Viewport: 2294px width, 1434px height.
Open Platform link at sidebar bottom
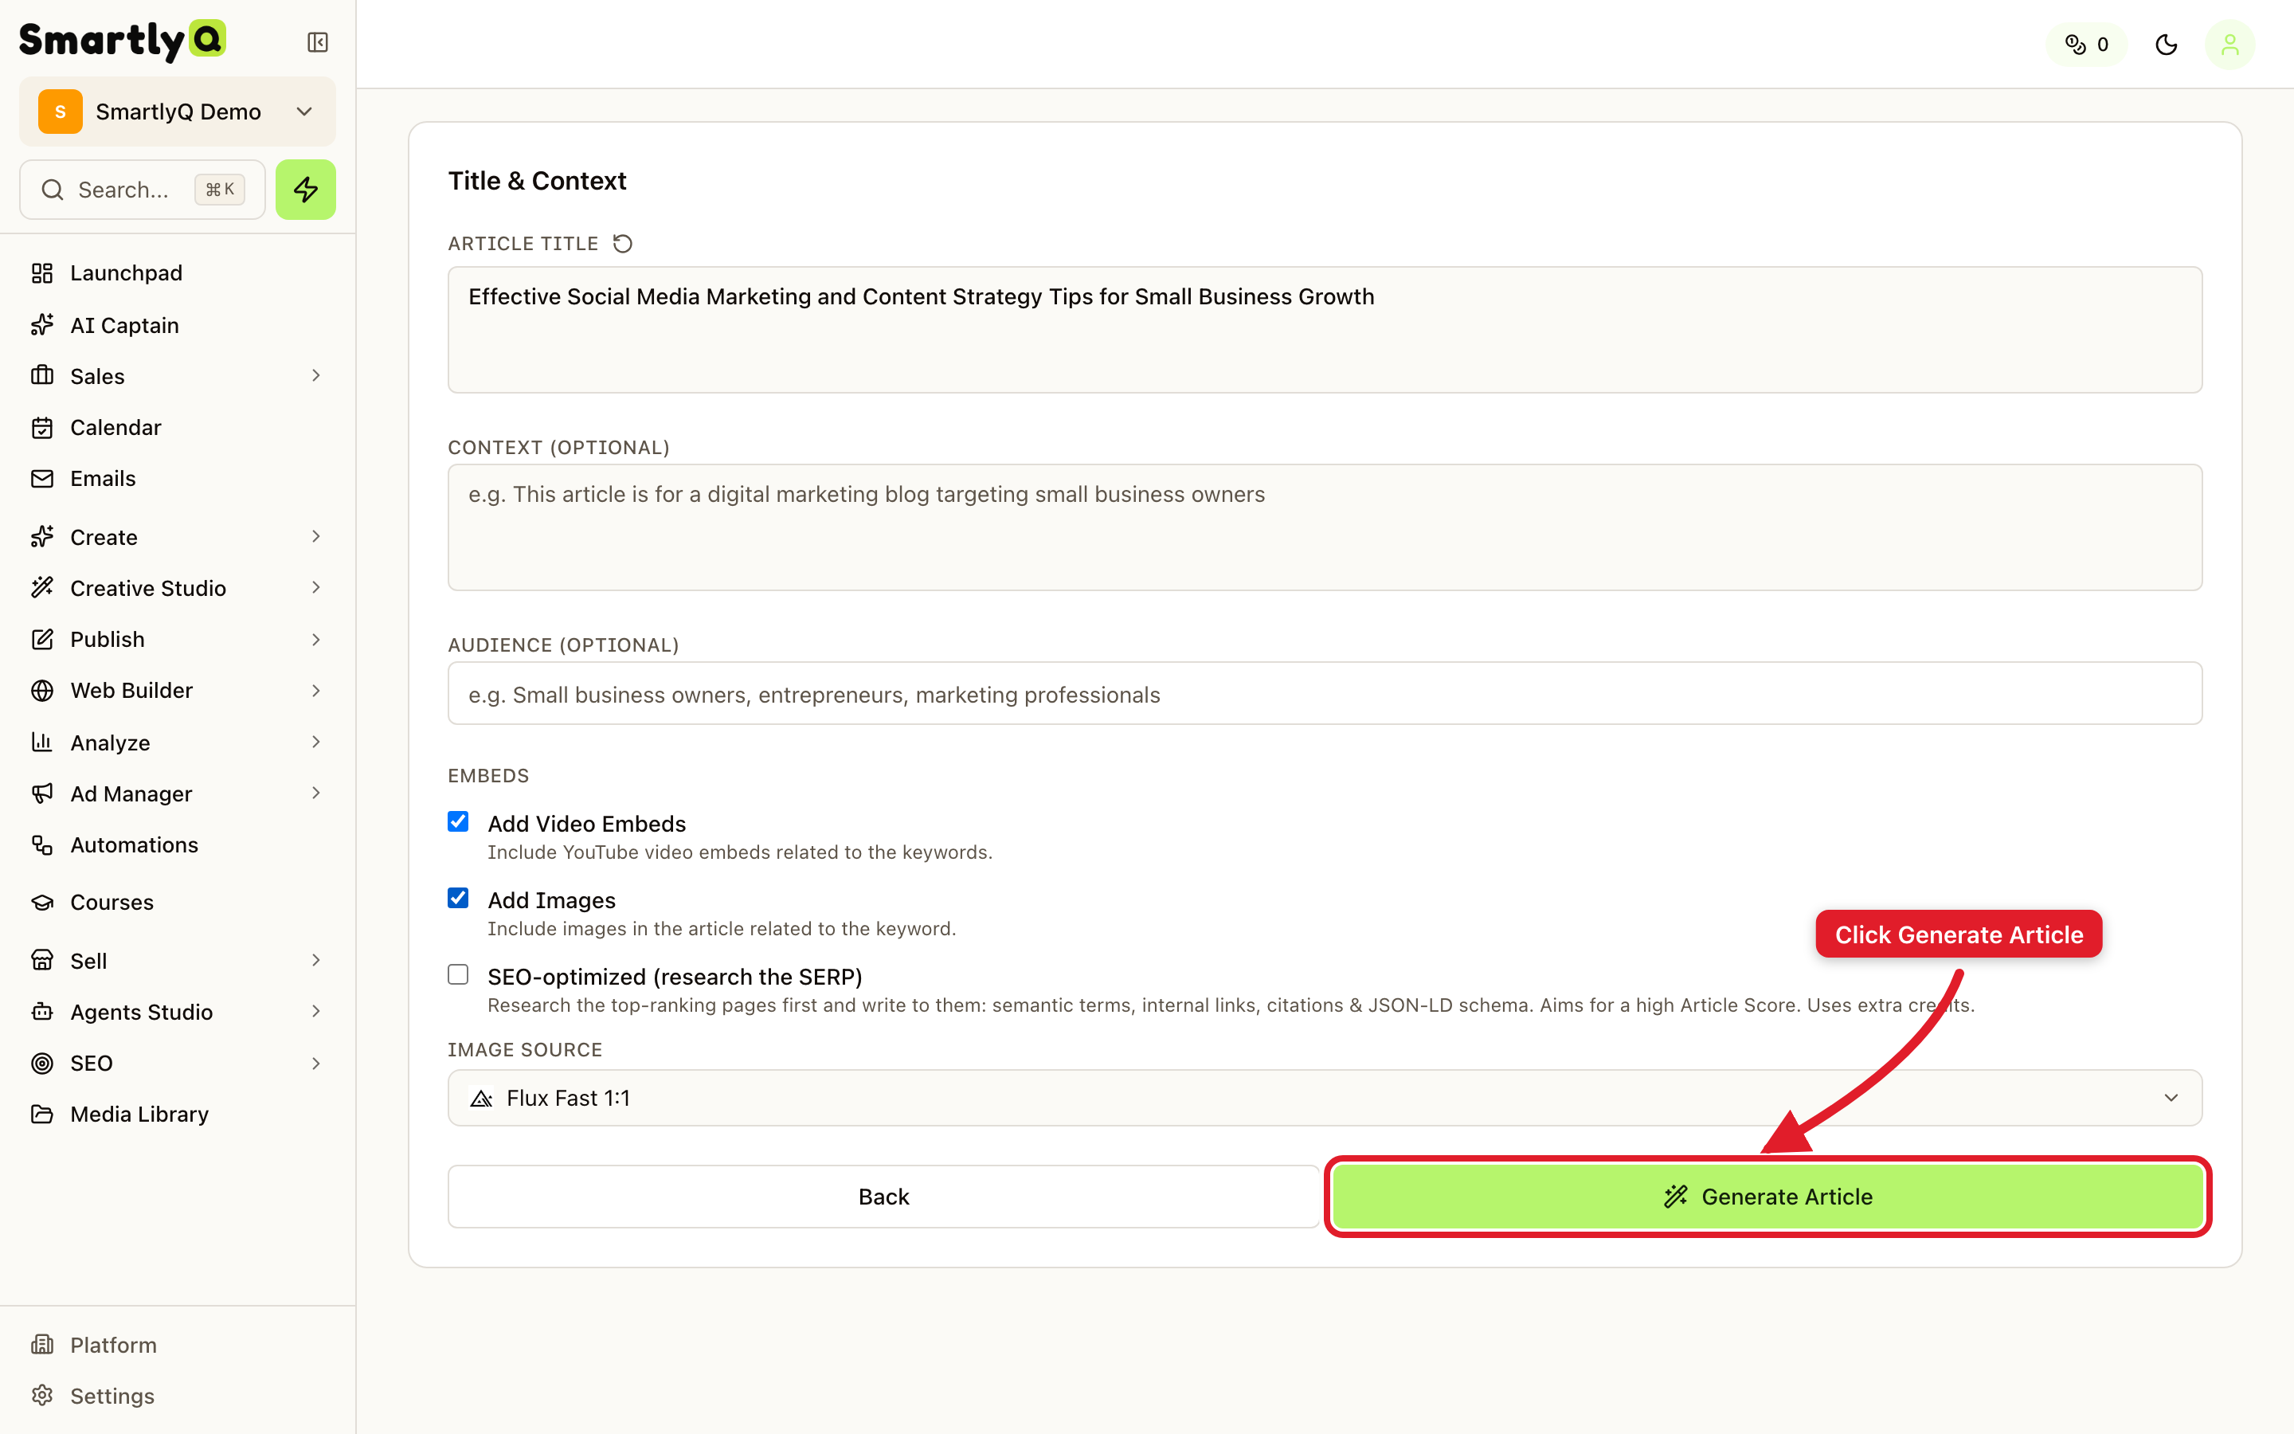178,1345
